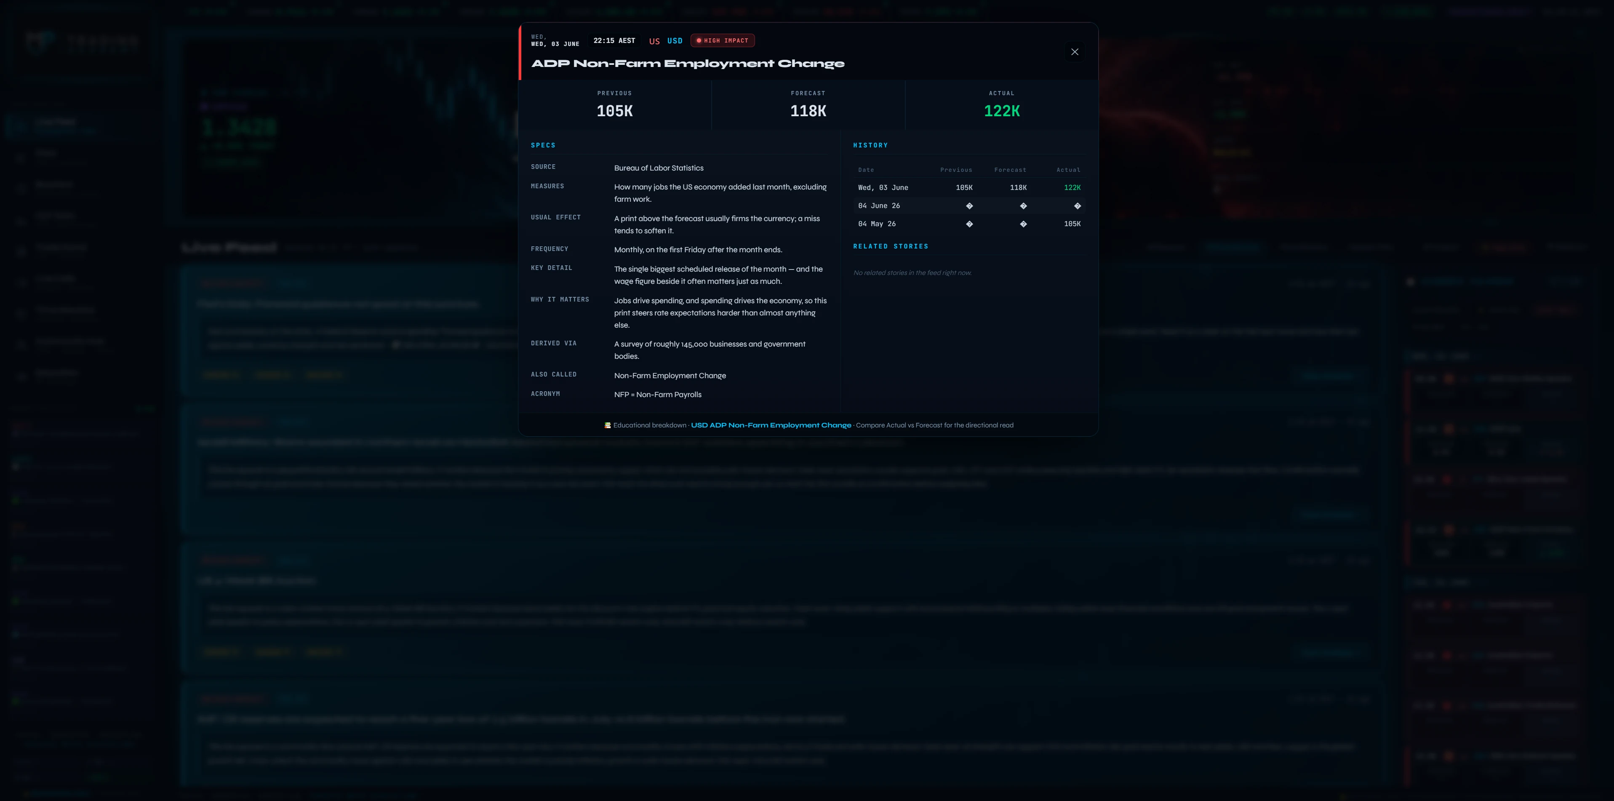Click the Bureau of Labor Statistics source text
Viewport: 1614px width, 801px height.
[x=659, y=168]
